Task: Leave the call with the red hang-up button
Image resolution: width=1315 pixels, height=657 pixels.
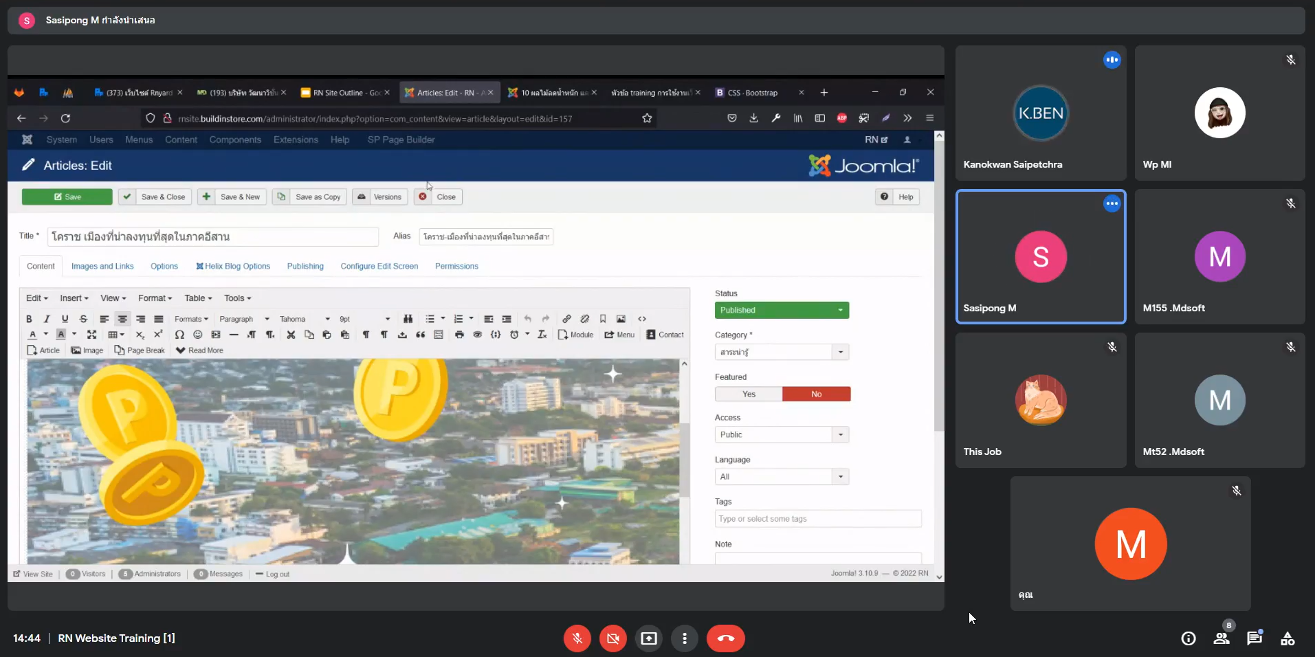Action: coord(725,638)
